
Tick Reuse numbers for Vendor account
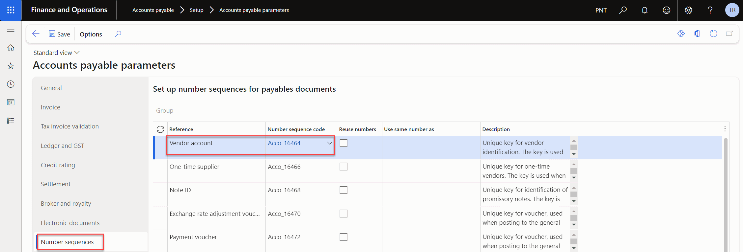pos(344,143)
